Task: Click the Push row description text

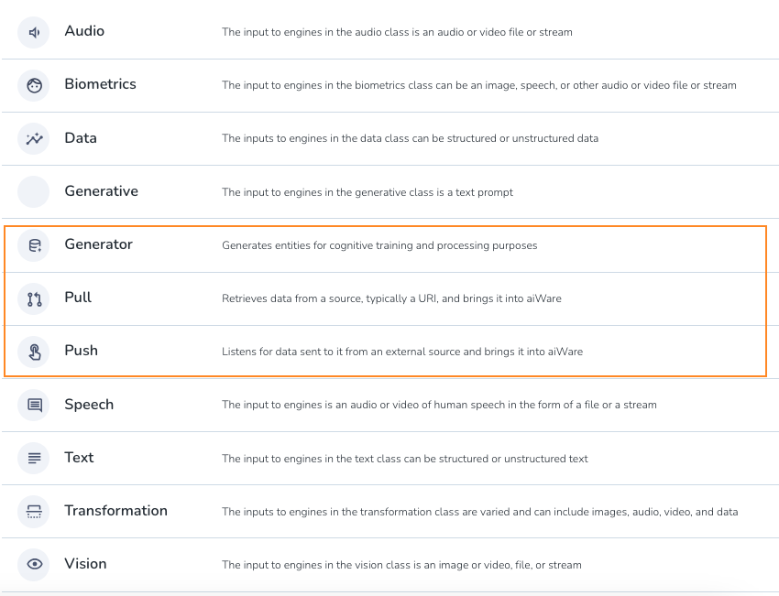Action: tap(402, 352)
